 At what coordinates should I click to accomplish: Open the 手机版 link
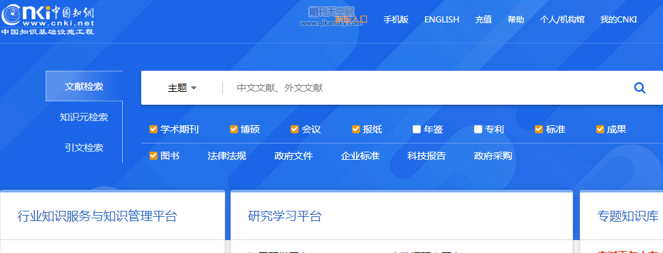click(396, 20)
